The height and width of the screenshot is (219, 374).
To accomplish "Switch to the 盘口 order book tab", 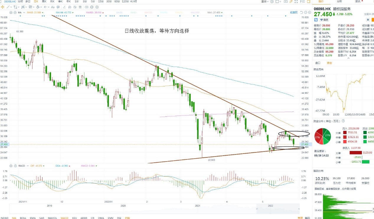I will [x=318, y=63].
